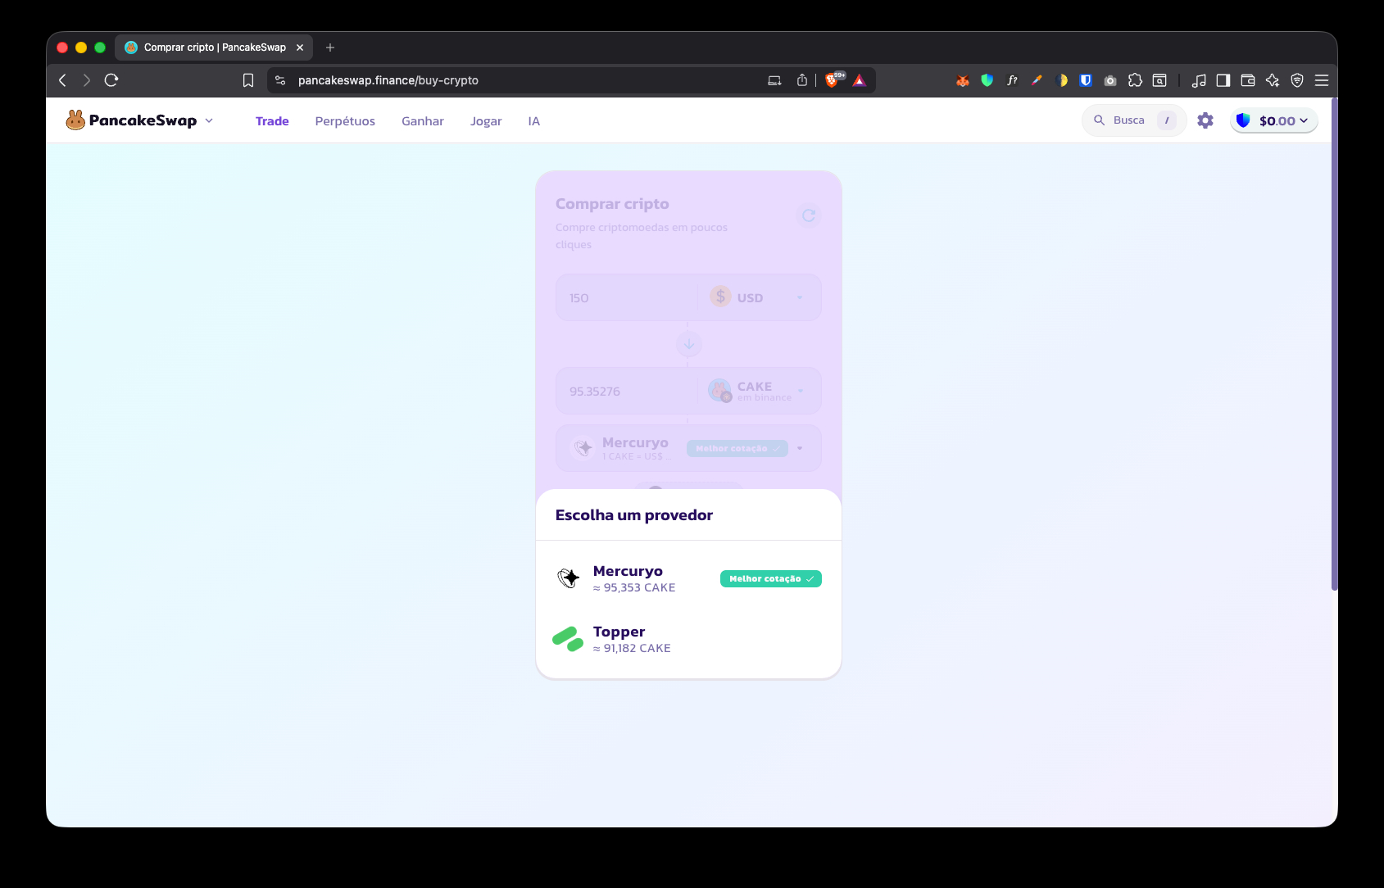
Task: Click the "≈ 95,353 CAKE" quote text
Action: point(634,587)
